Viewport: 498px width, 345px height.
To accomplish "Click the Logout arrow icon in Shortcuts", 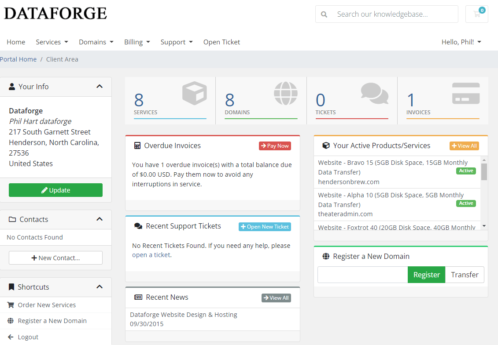I will pos(11,337).
